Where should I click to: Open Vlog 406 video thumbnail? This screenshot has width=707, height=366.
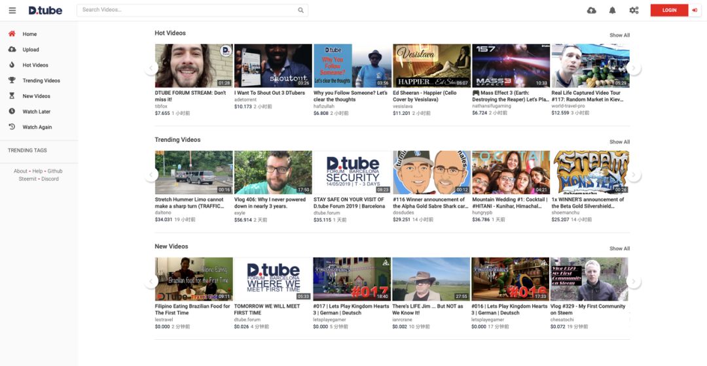(x=273, y=173)
